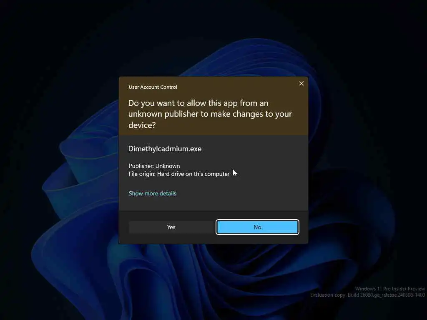
Task: Click the Dimethylcadmium.exe program name
Action: (165, 149)
